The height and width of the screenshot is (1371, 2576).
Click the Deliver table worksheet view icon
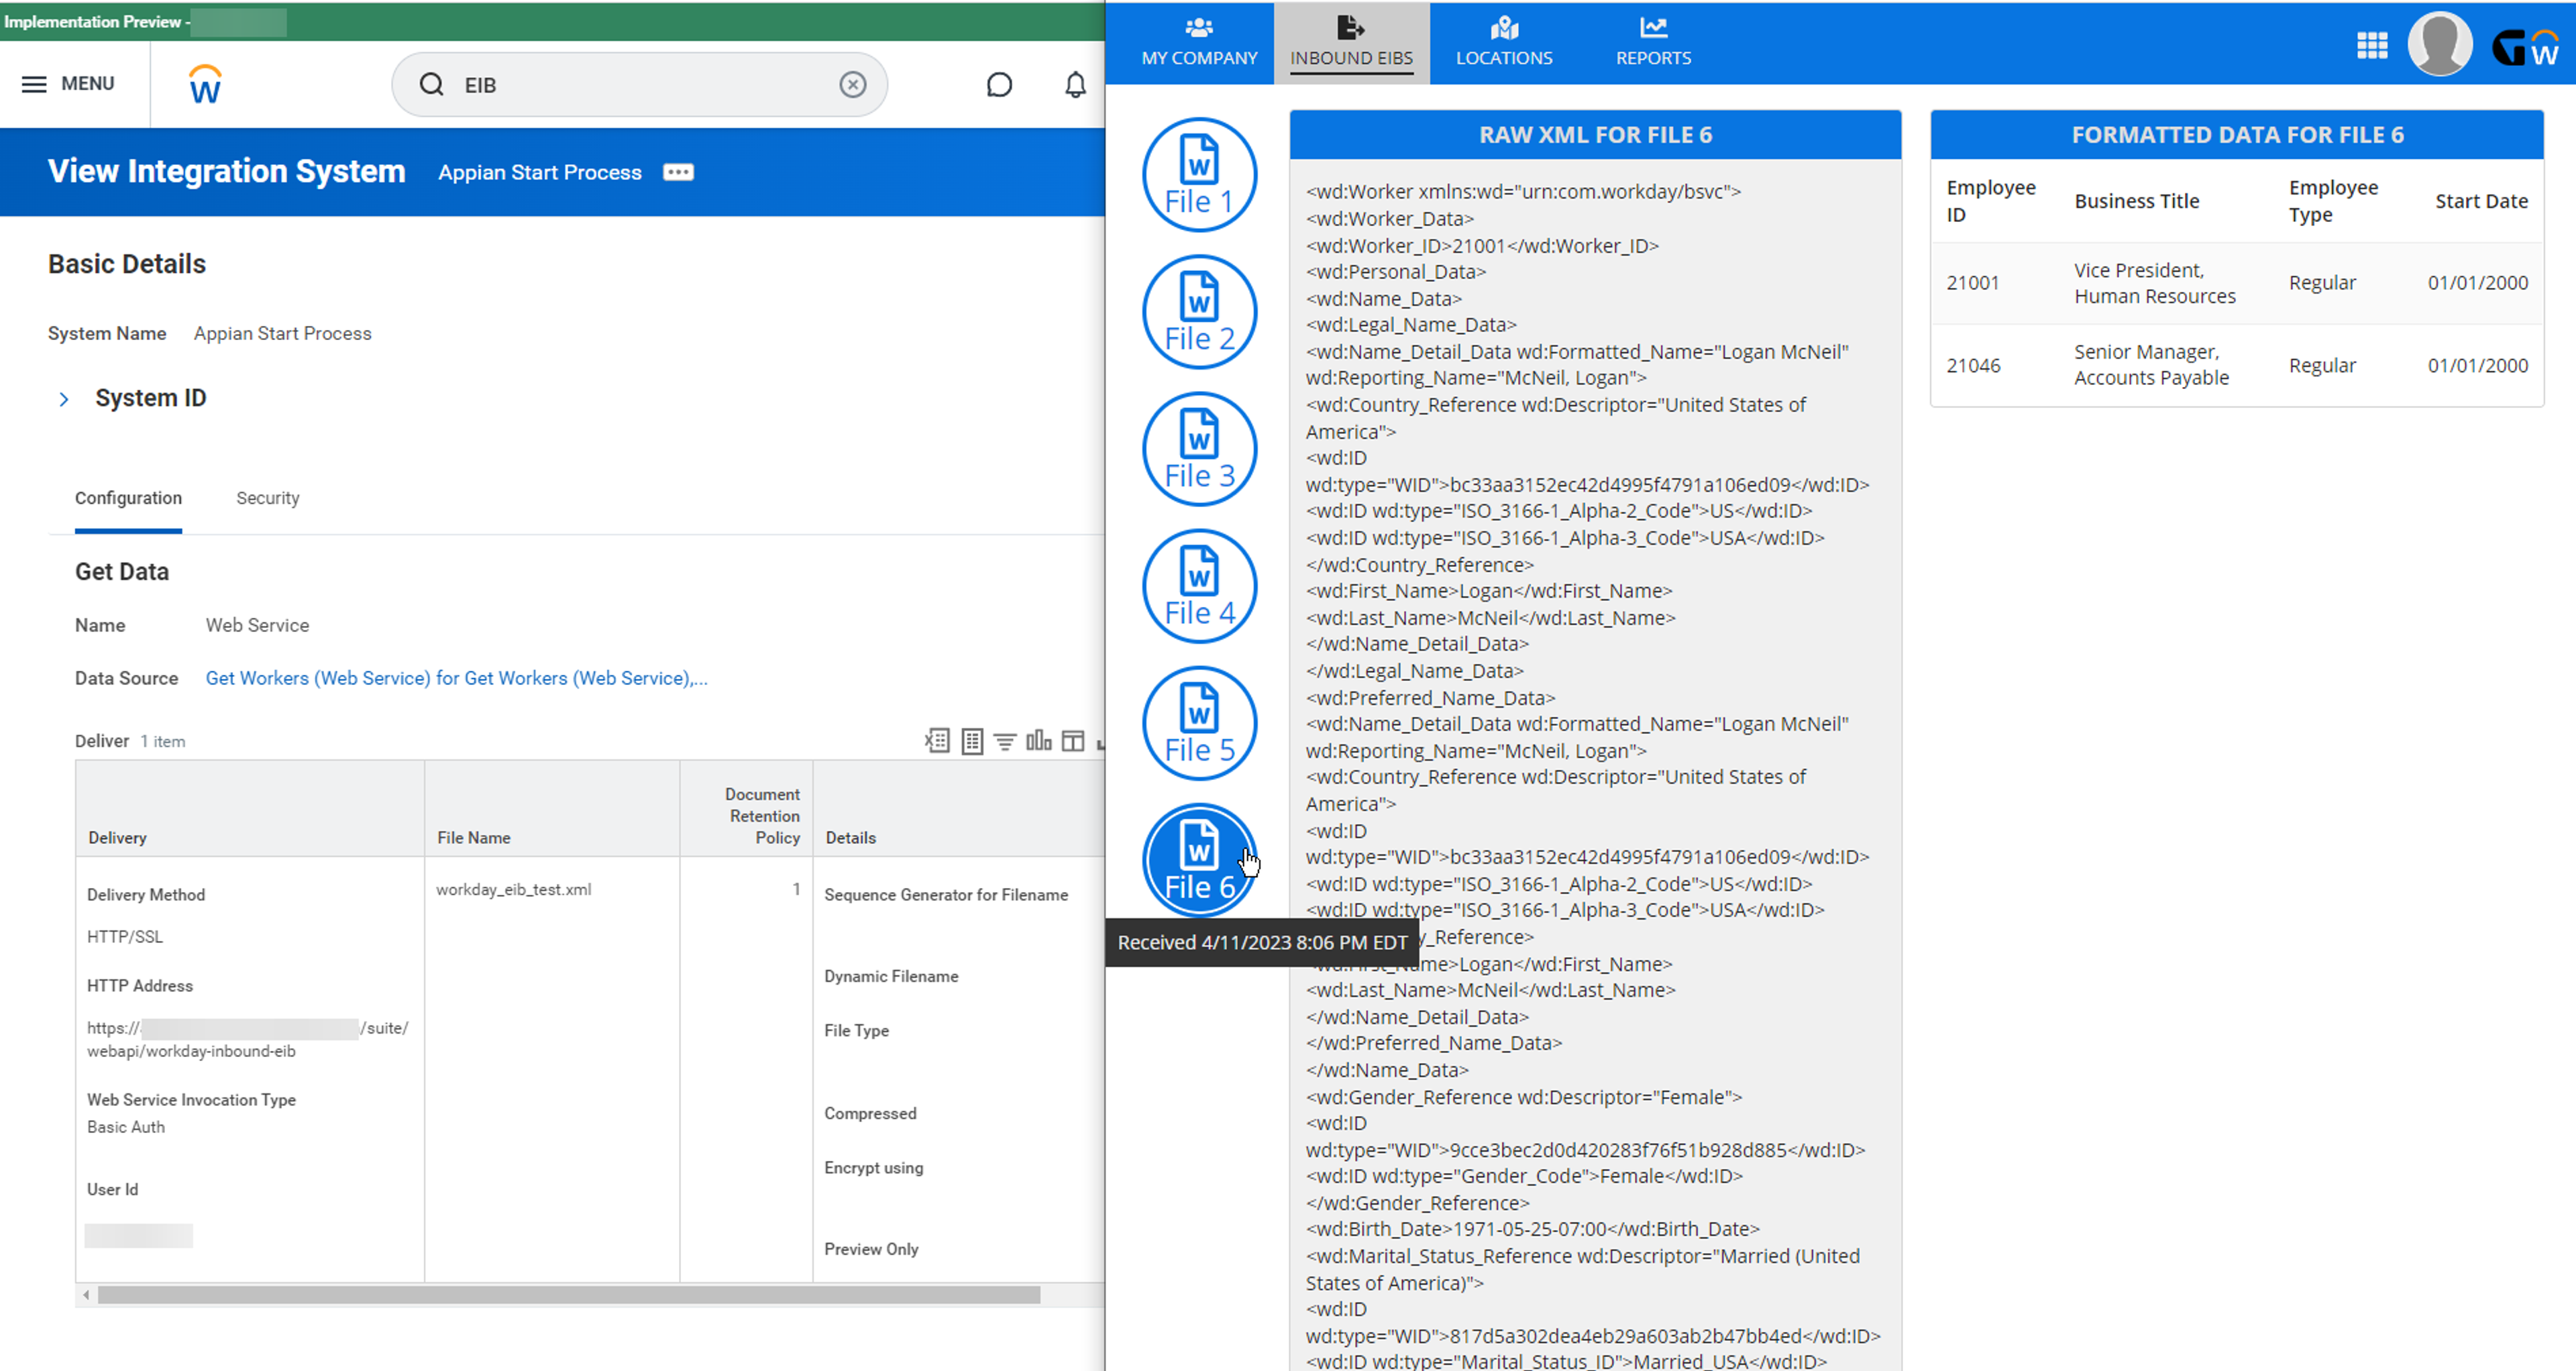coord(972,741)
